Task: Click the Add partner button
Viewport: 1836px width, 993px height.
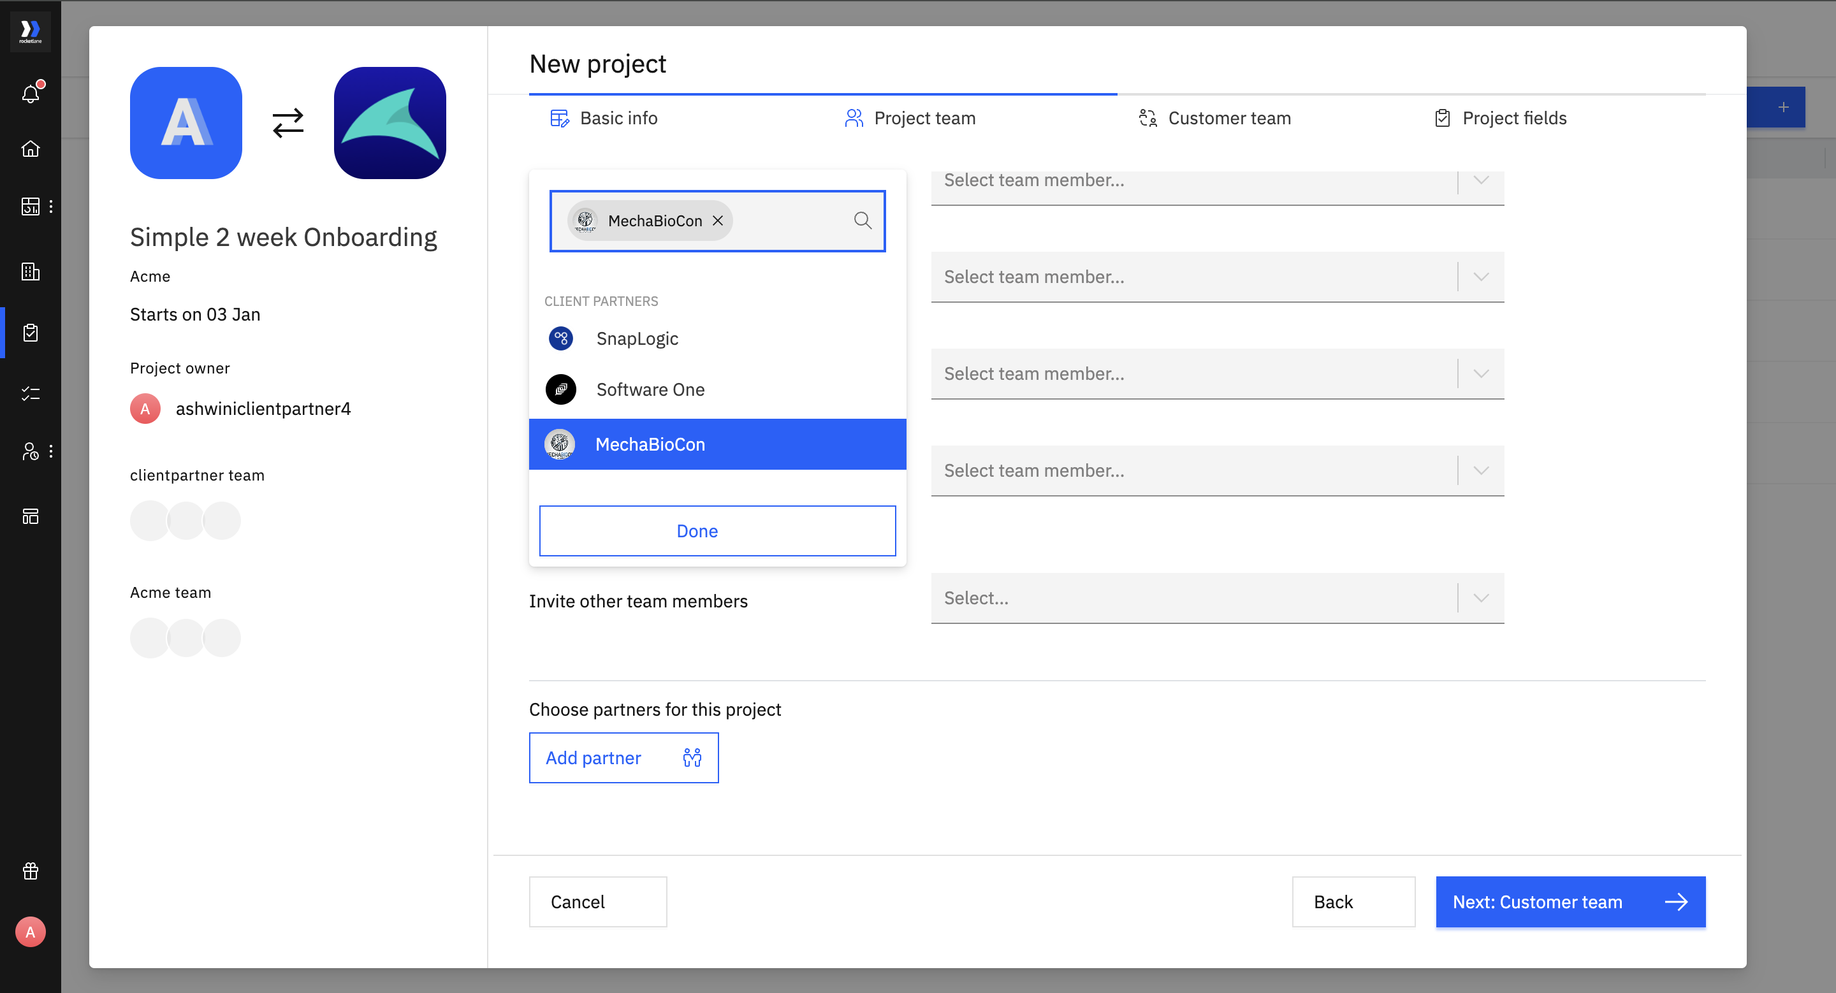Action: coord(623,758)
